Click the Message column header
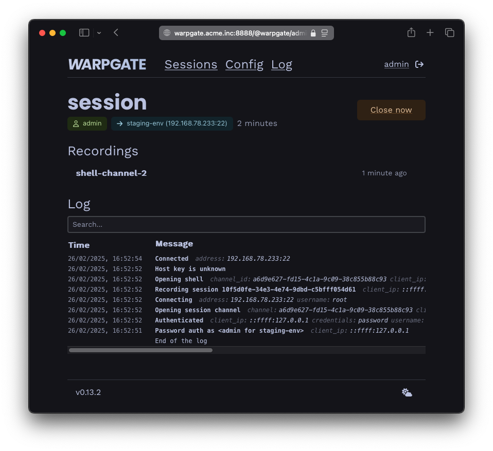Viewport: 493px width, 451px height. coord(174,244)
